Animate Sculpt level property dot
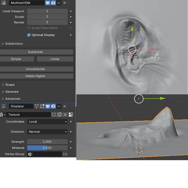This screenshot has height=188, width=188. pos(71,17)
